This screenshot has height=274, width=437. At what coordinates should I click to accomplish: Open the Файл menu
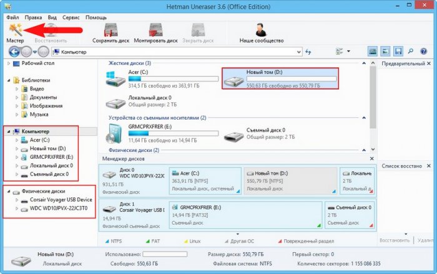click(12, 17)
